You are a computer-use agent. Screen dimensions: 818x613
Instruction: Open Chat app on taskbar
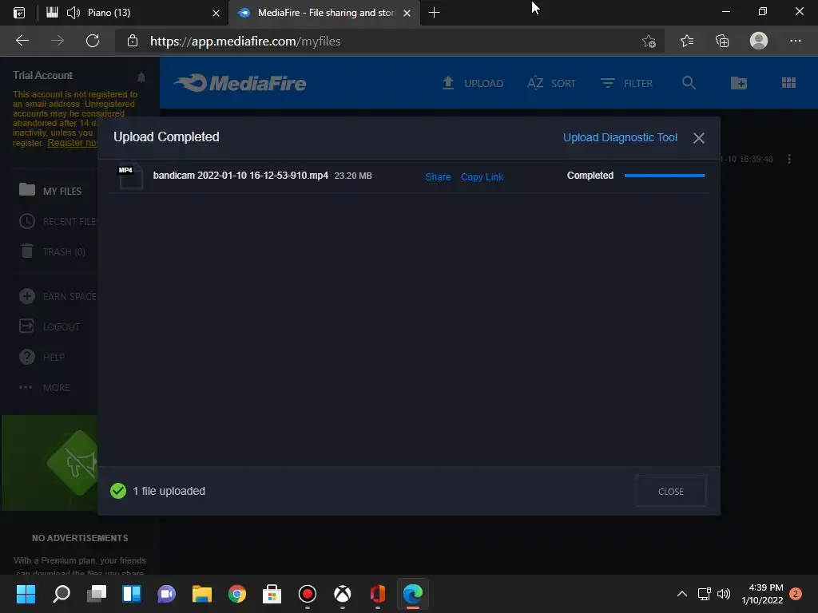click(166, 594)
